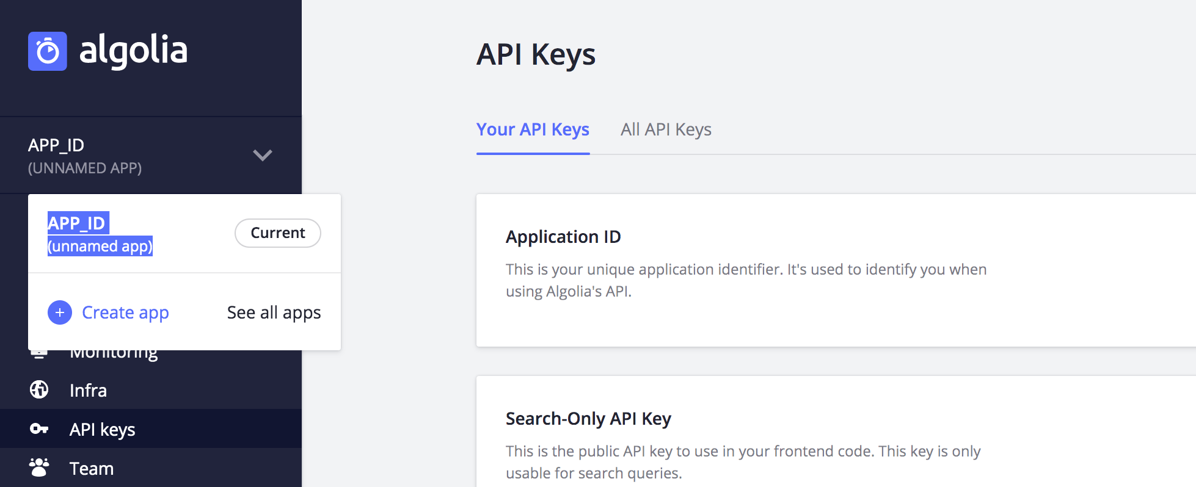Click the partially hidden Monitoring sidebar label

pos(114,355)
